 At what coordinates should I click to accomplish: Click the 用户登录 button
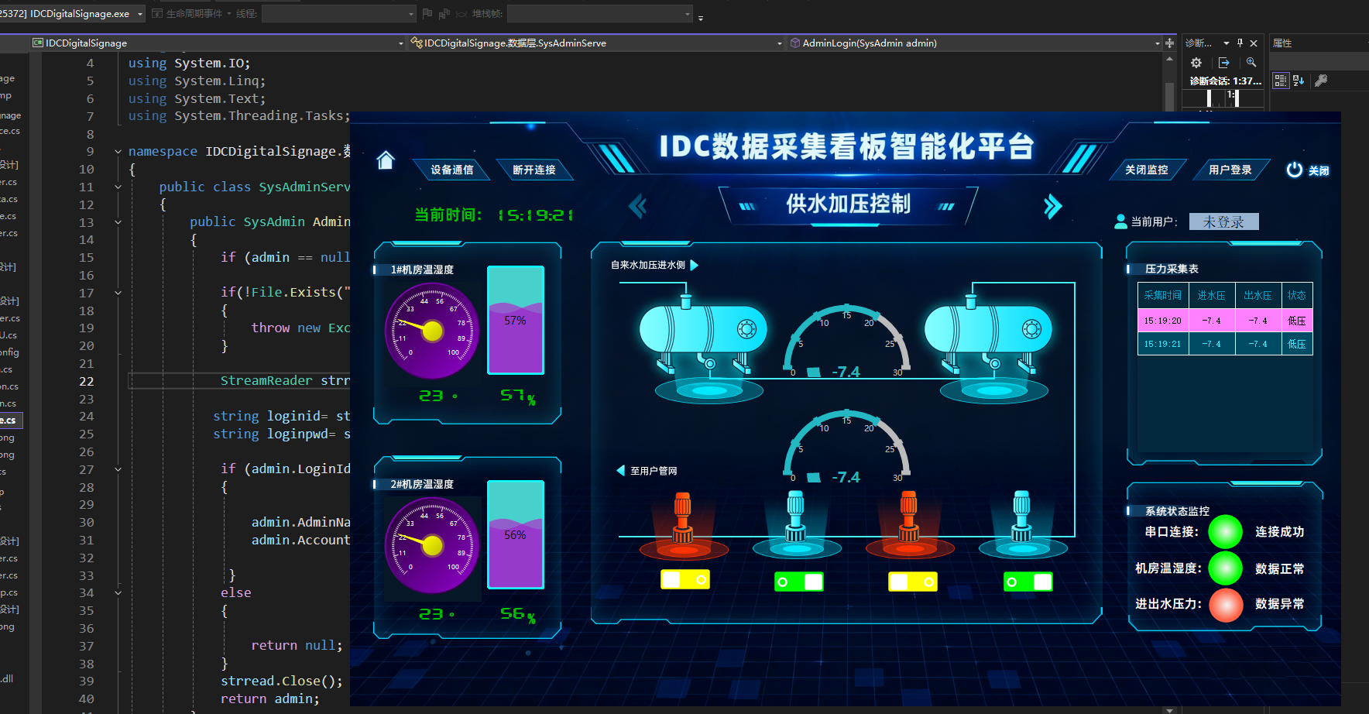pos(1230,170)
